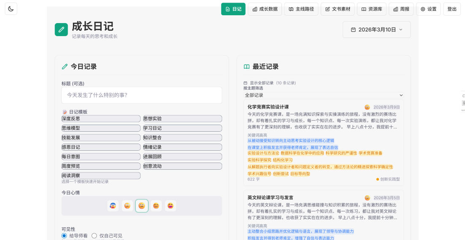Choose the 周度预览 template

click(101, 166)
